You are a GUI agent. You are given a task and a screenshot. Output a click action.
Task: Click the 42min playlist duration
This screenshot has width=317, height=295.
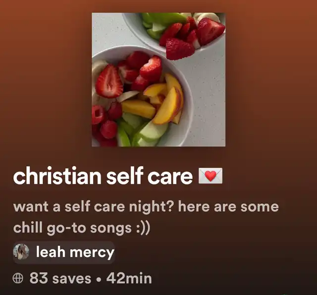129,278
